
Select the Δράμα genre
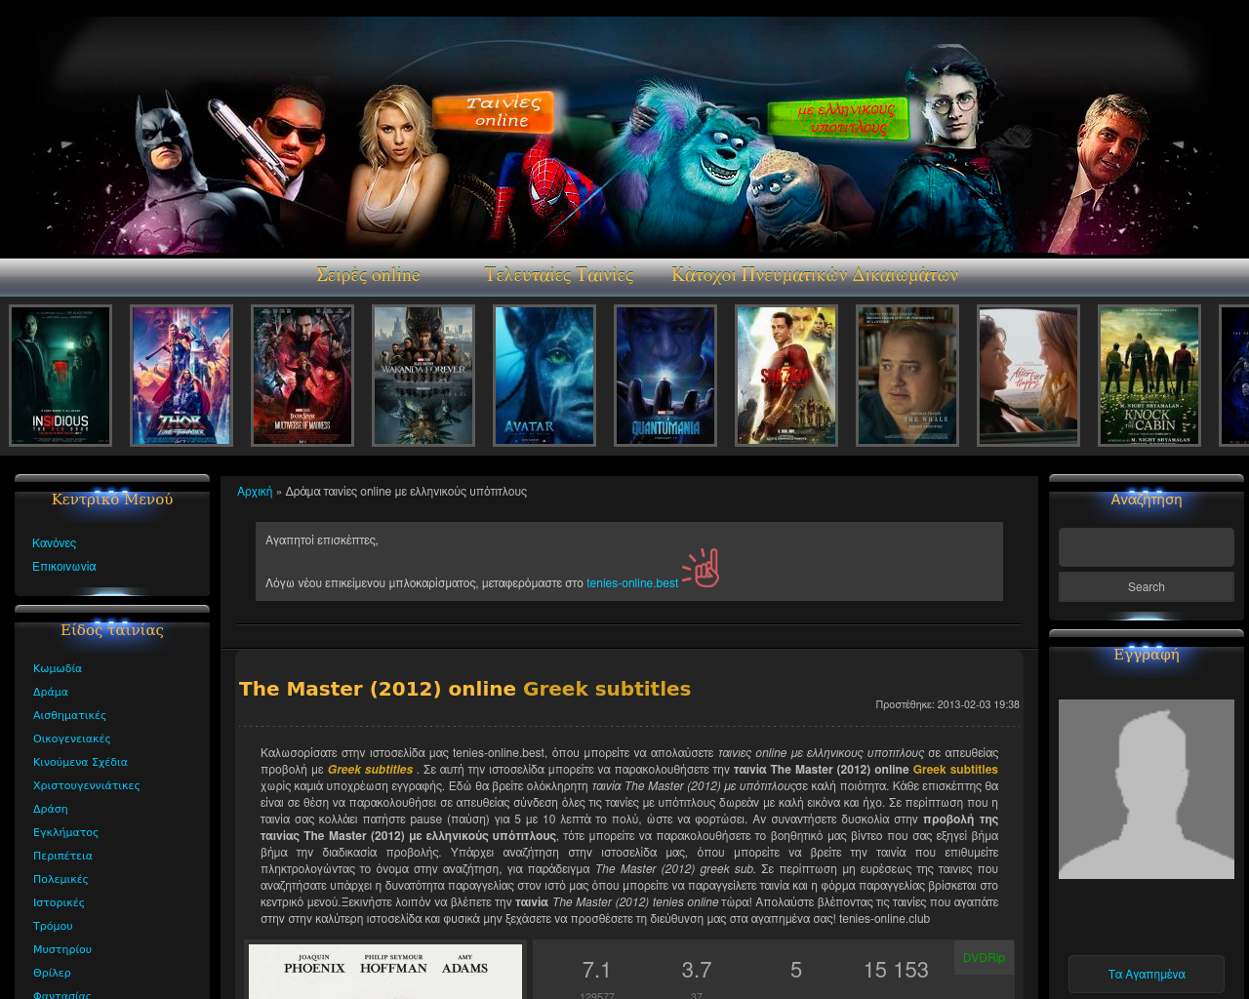click(51, 692)
